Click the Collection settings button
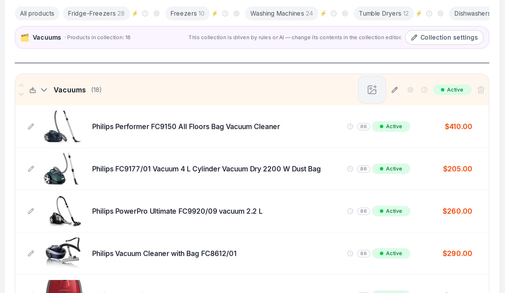The image size is (505, 293). (444, 37)
